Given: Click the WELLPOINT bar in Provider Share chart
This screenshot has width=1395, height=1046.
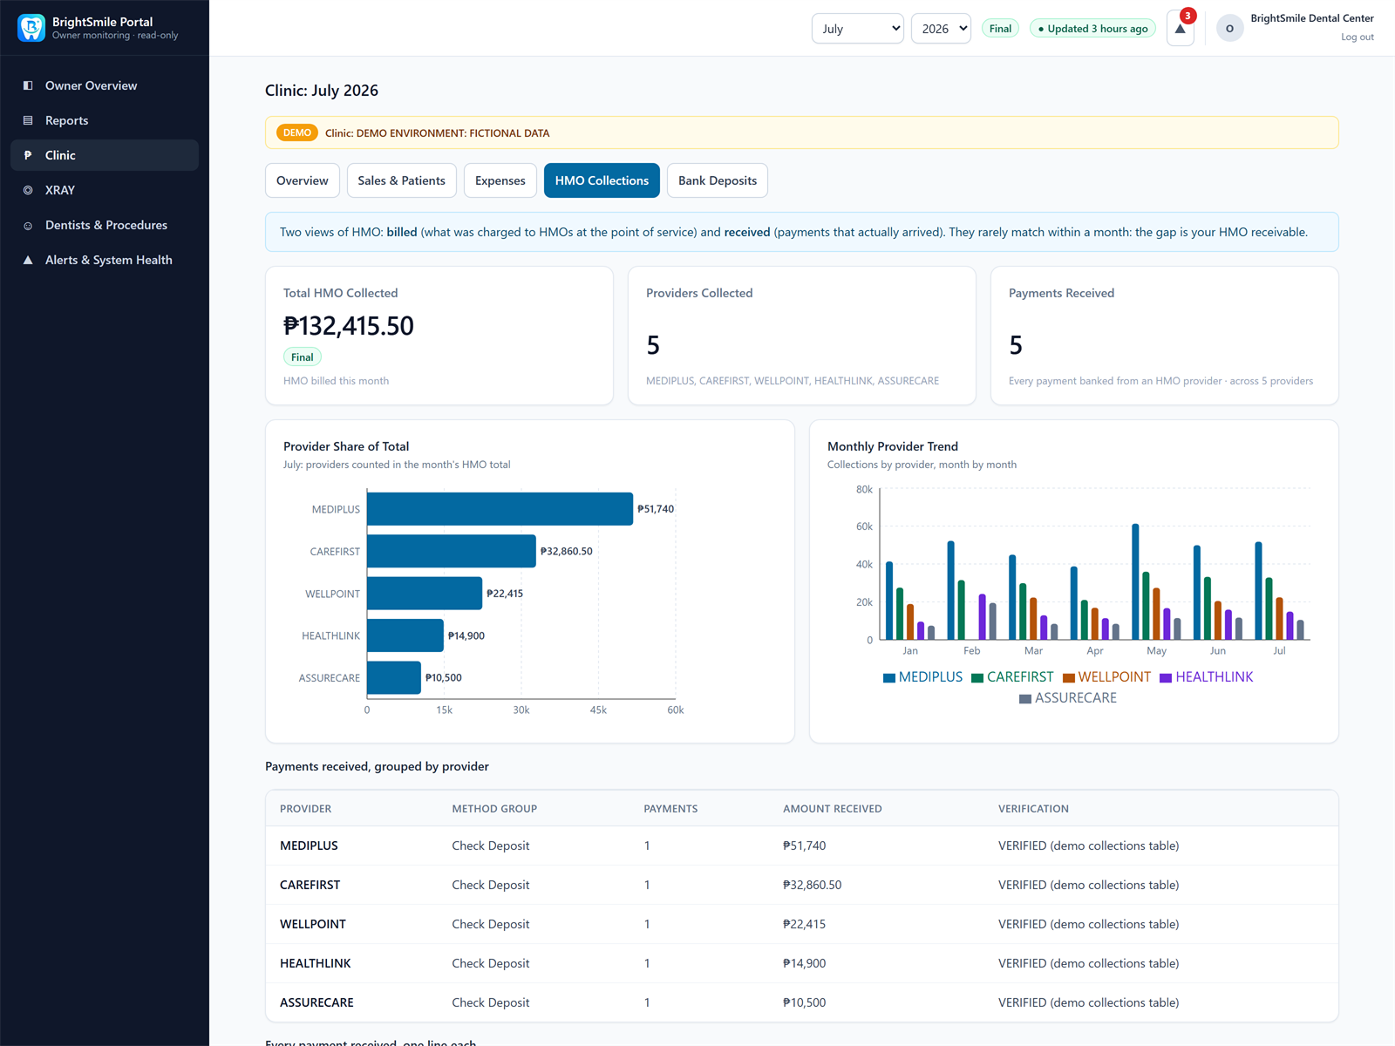Looking at the screenshot, I should (x=425, y=594).
